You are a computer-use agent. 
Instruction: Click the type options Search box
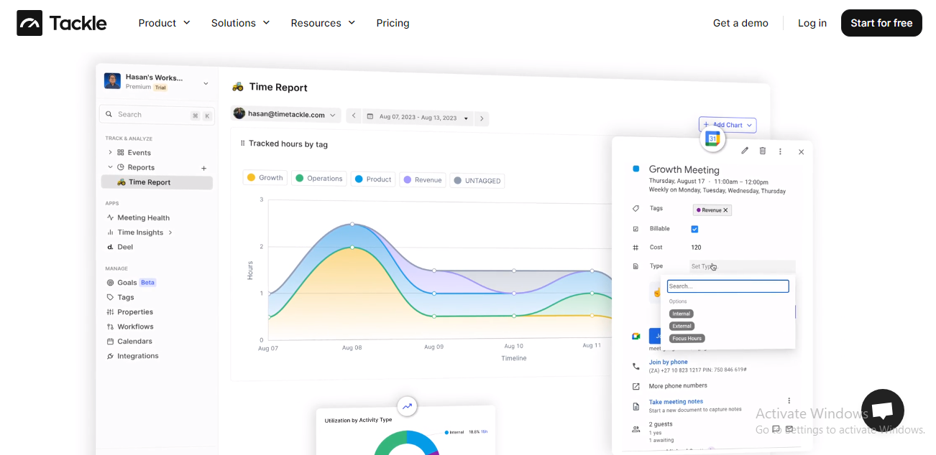point(728,286)
